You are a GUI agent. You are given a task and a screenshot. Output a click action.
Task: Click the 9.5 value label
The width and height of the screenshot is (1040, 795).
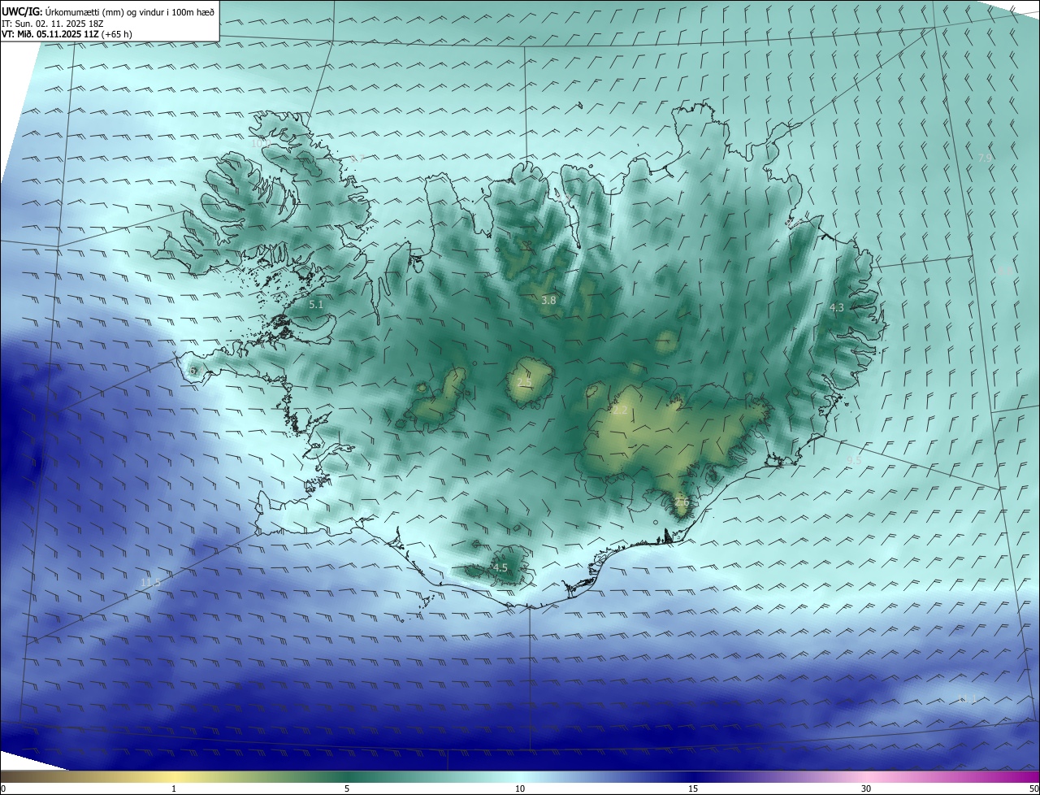(854, 460)
